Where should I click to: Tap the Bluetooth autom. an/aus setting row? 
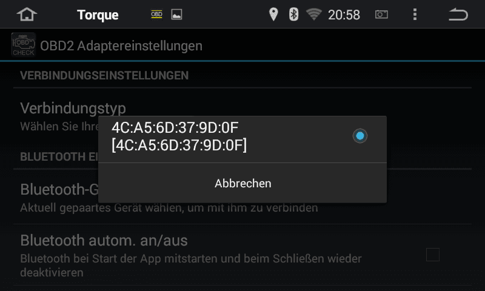coord(242,255)
